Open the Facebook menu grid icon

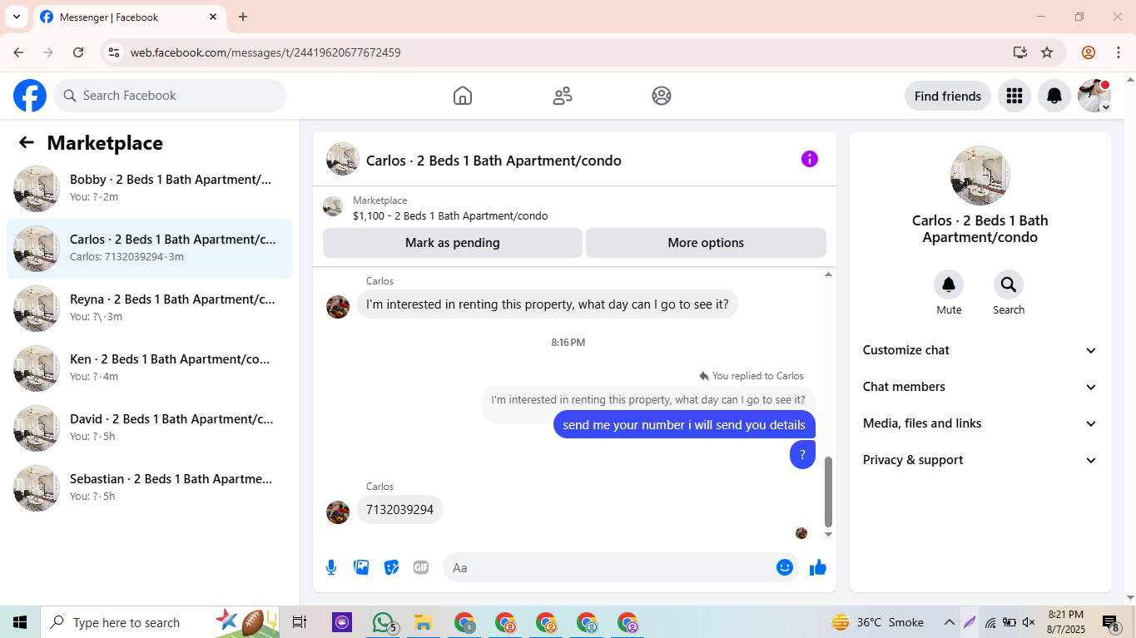1014,96
